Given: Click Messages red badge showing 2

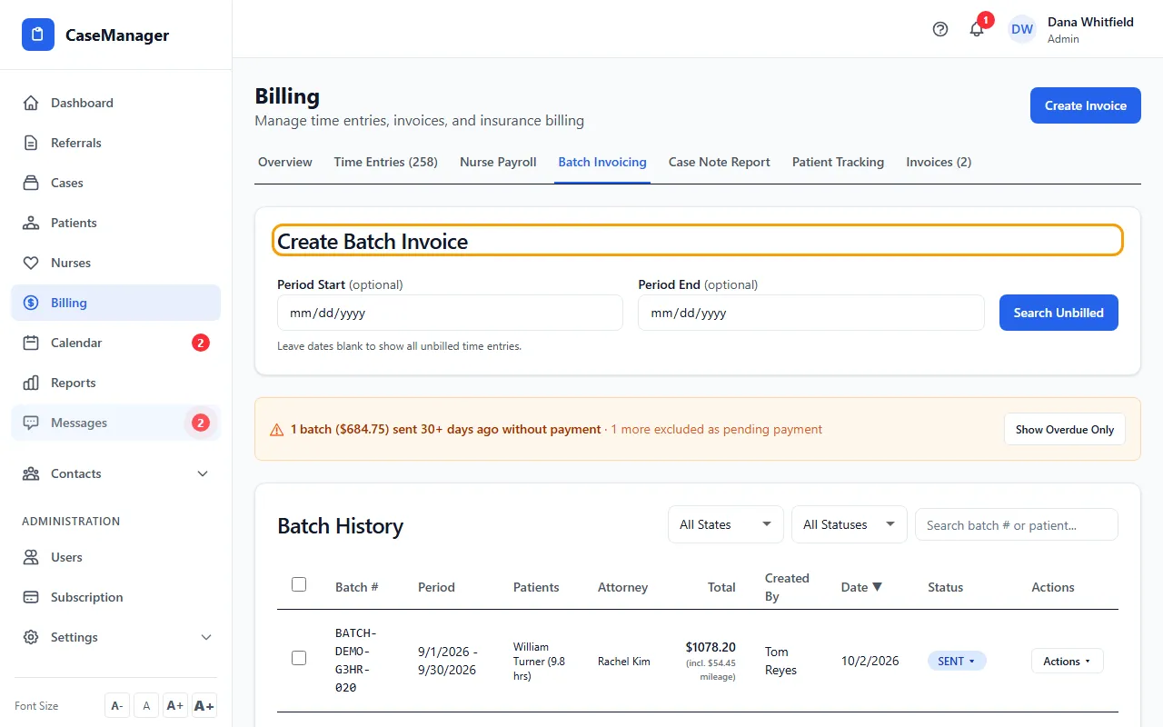Looking at the screenshot, I should click(201, 423).
